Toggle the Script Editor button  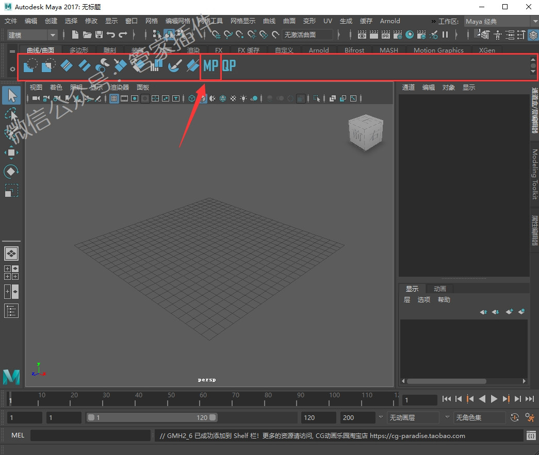[531, 435]
